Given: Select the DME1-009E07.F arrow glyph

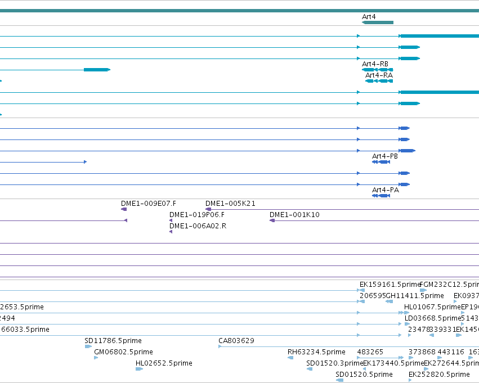Looking at the screenshot, I should [x=124, y=209].
